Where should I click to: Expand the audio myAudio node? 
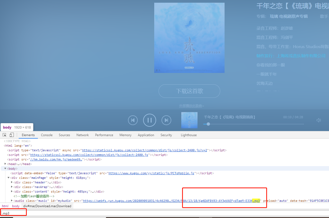(12, 201)
